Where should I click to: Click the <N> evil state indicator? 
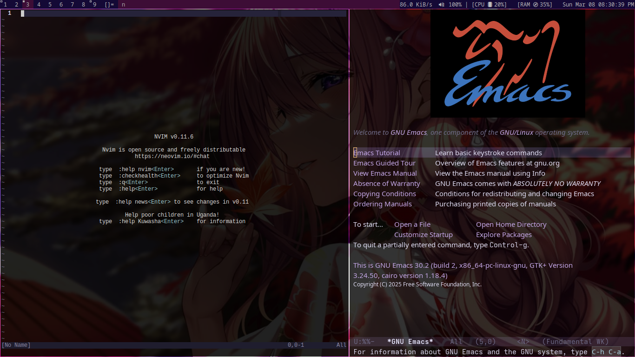[x=523, y=342]
